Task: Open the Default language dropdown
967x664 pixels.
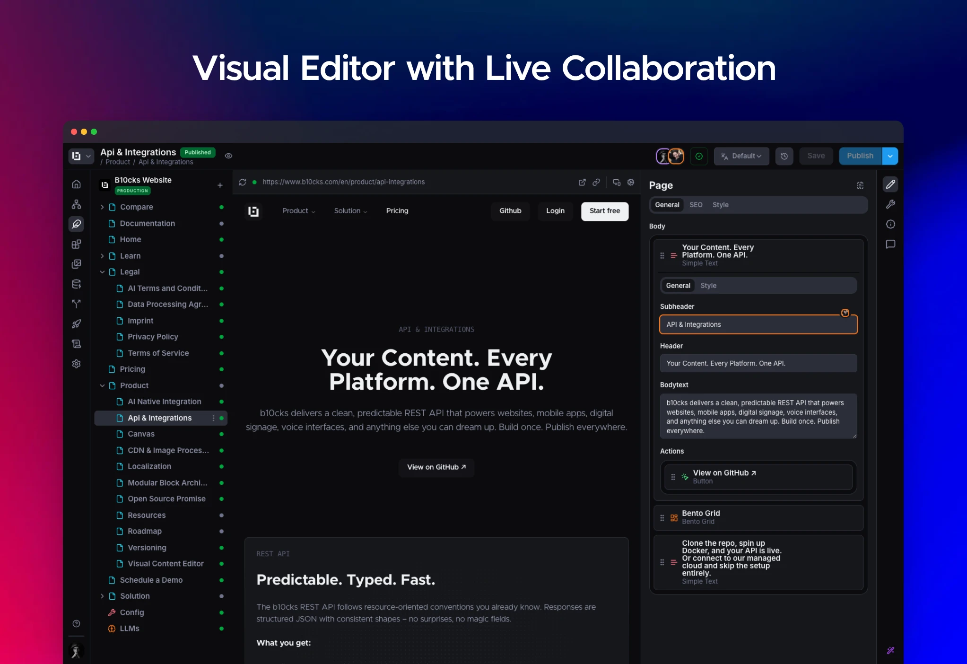Action: coord(741,156)
